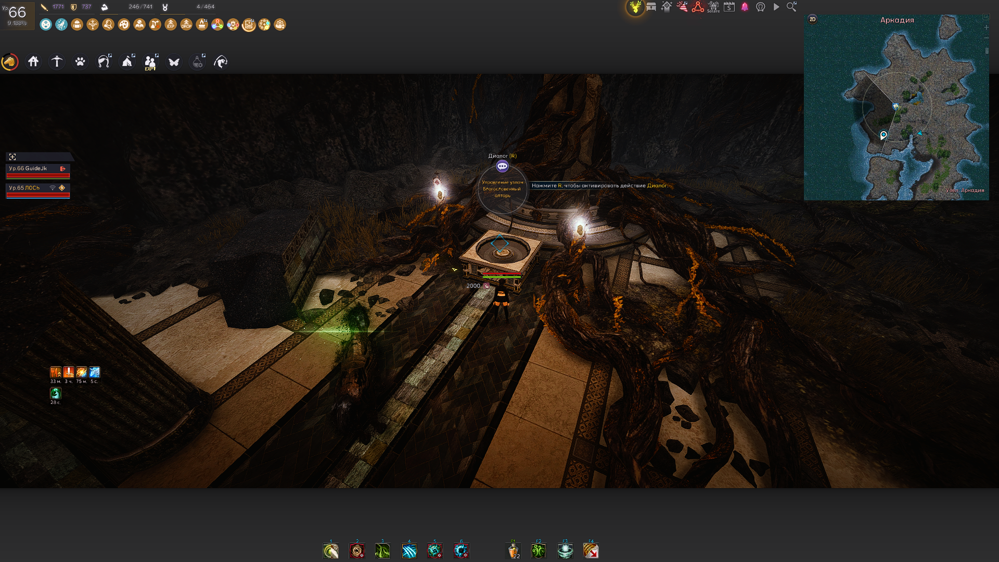Click the attack power sword icon
The width and height of the screenshot is (999, 562).
pos(44,7)
